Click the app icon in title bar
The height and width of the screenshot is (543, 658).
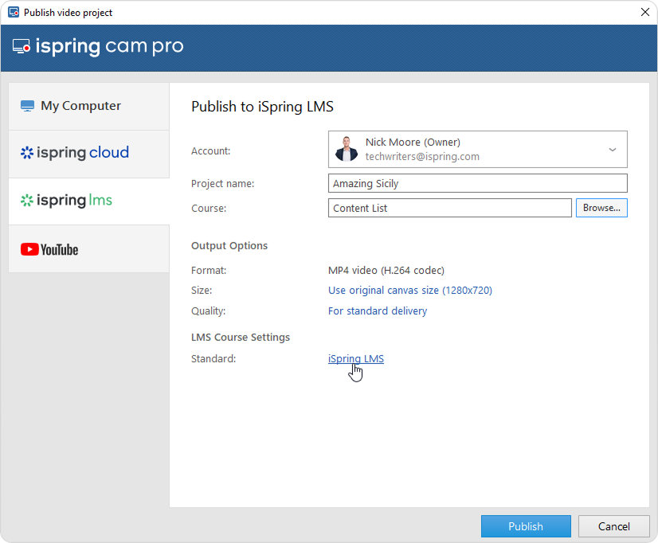tap(13, 13)
